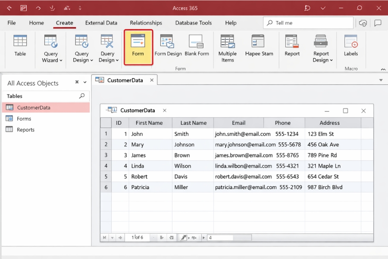Image resolution: width=388 pixels, height=259 pixels.
Task: Switch to the Create ribbon tab
Action: pyautogui.click(x=64, y=23)
